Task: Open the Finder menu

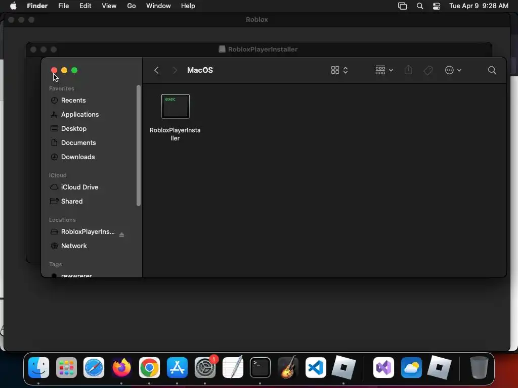Action: click(37, 6)
